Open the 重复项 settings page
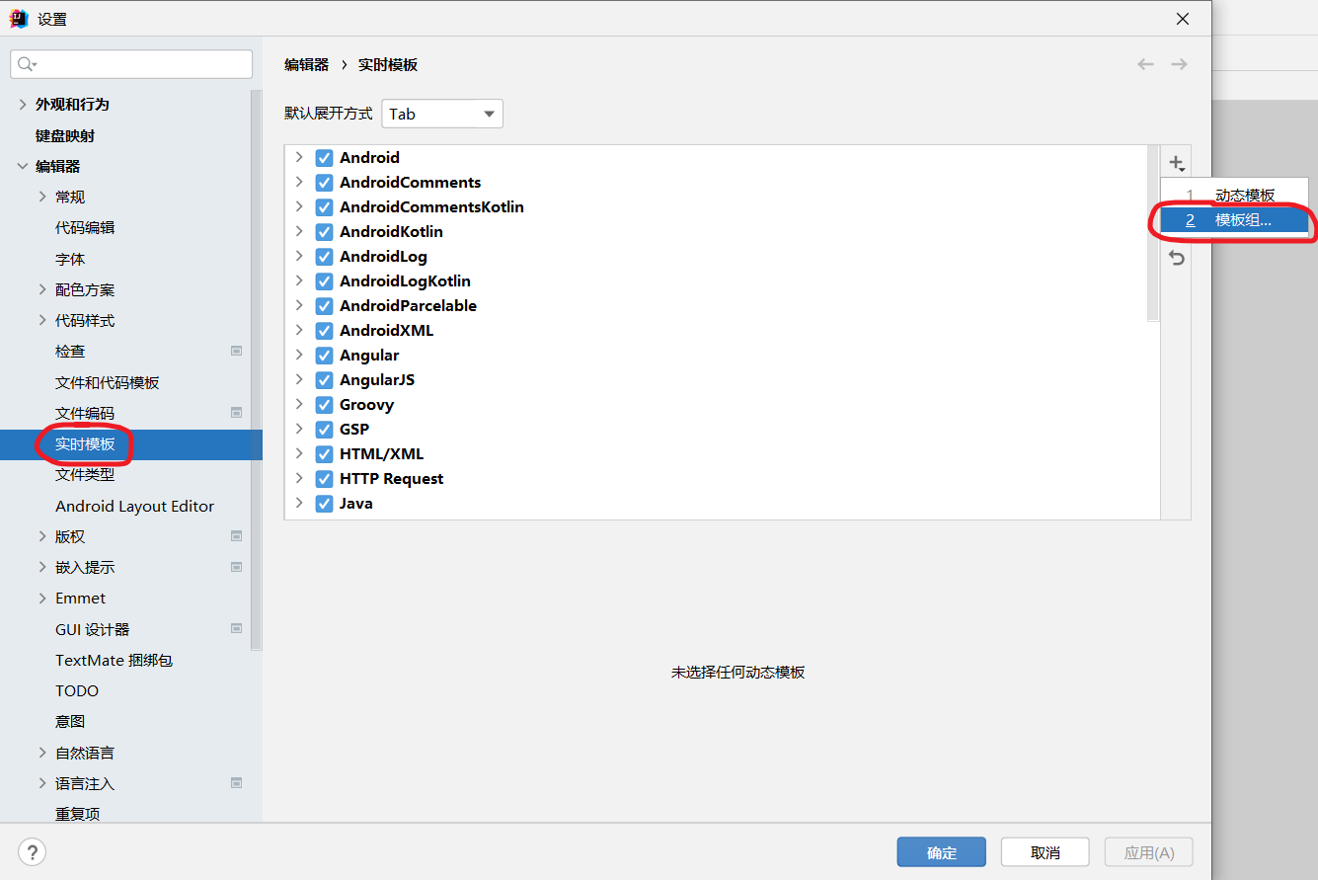 77,814
